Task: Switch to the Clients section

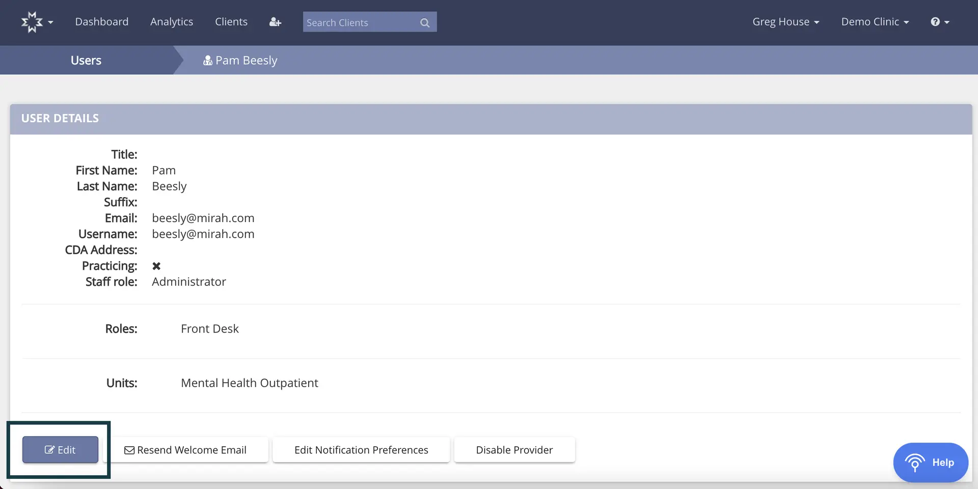Action: tap(231, 21)
